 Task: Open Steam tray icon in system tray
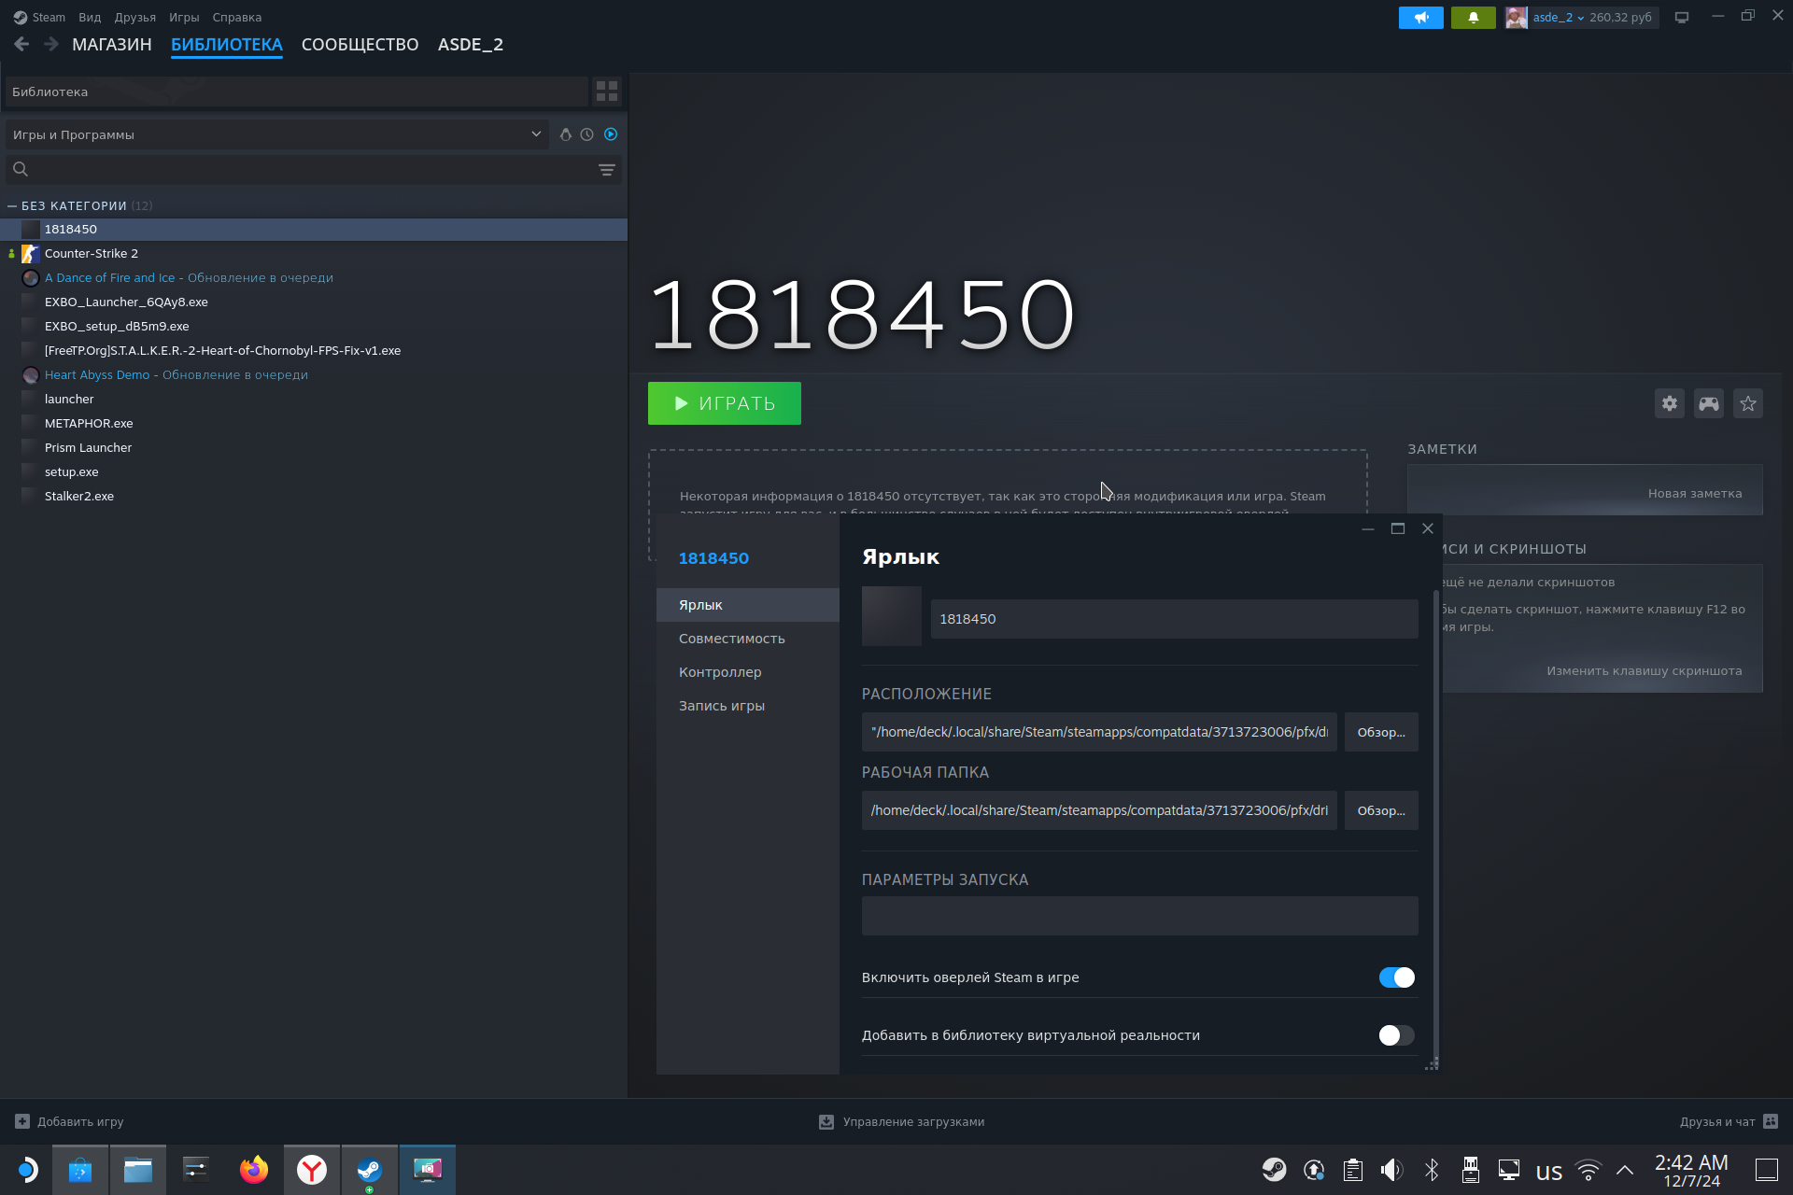(1275, 1170)
